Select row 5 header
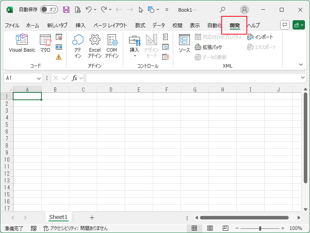Image resolution: width=310 pixels, height=233 pixels. (x=7, y=124)
